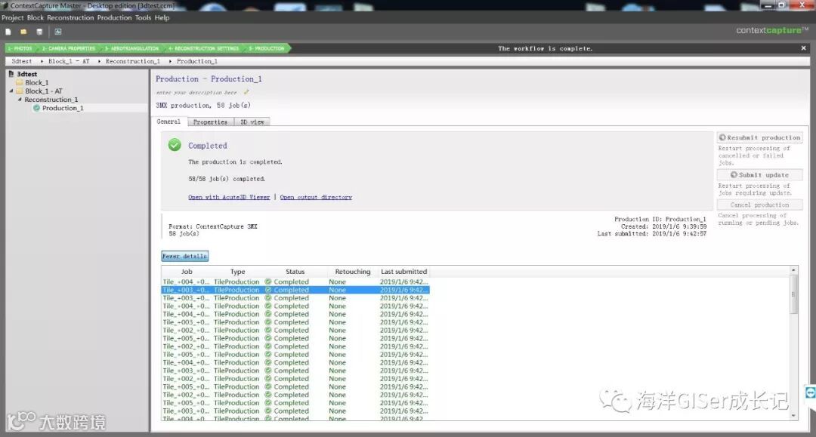Click 3dtest in the breadcrumb bar
Screen dimensions: 816x437
22,61
